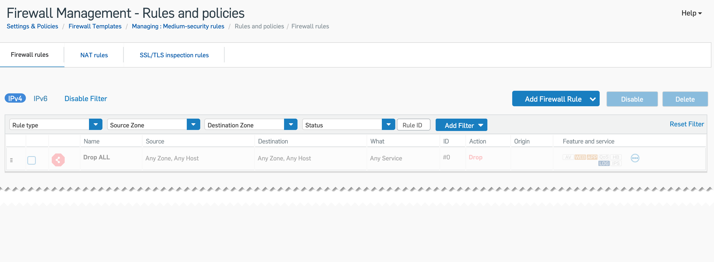Switch to IPv6 rules view

(x=40, y=99)
